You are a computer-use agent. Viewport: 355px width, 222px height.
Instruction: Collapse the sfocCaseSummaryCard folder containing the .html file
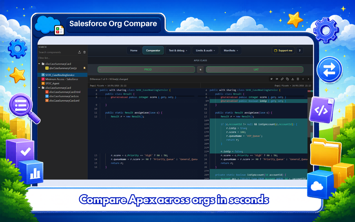pyautogui.click(x=39, y=88)
